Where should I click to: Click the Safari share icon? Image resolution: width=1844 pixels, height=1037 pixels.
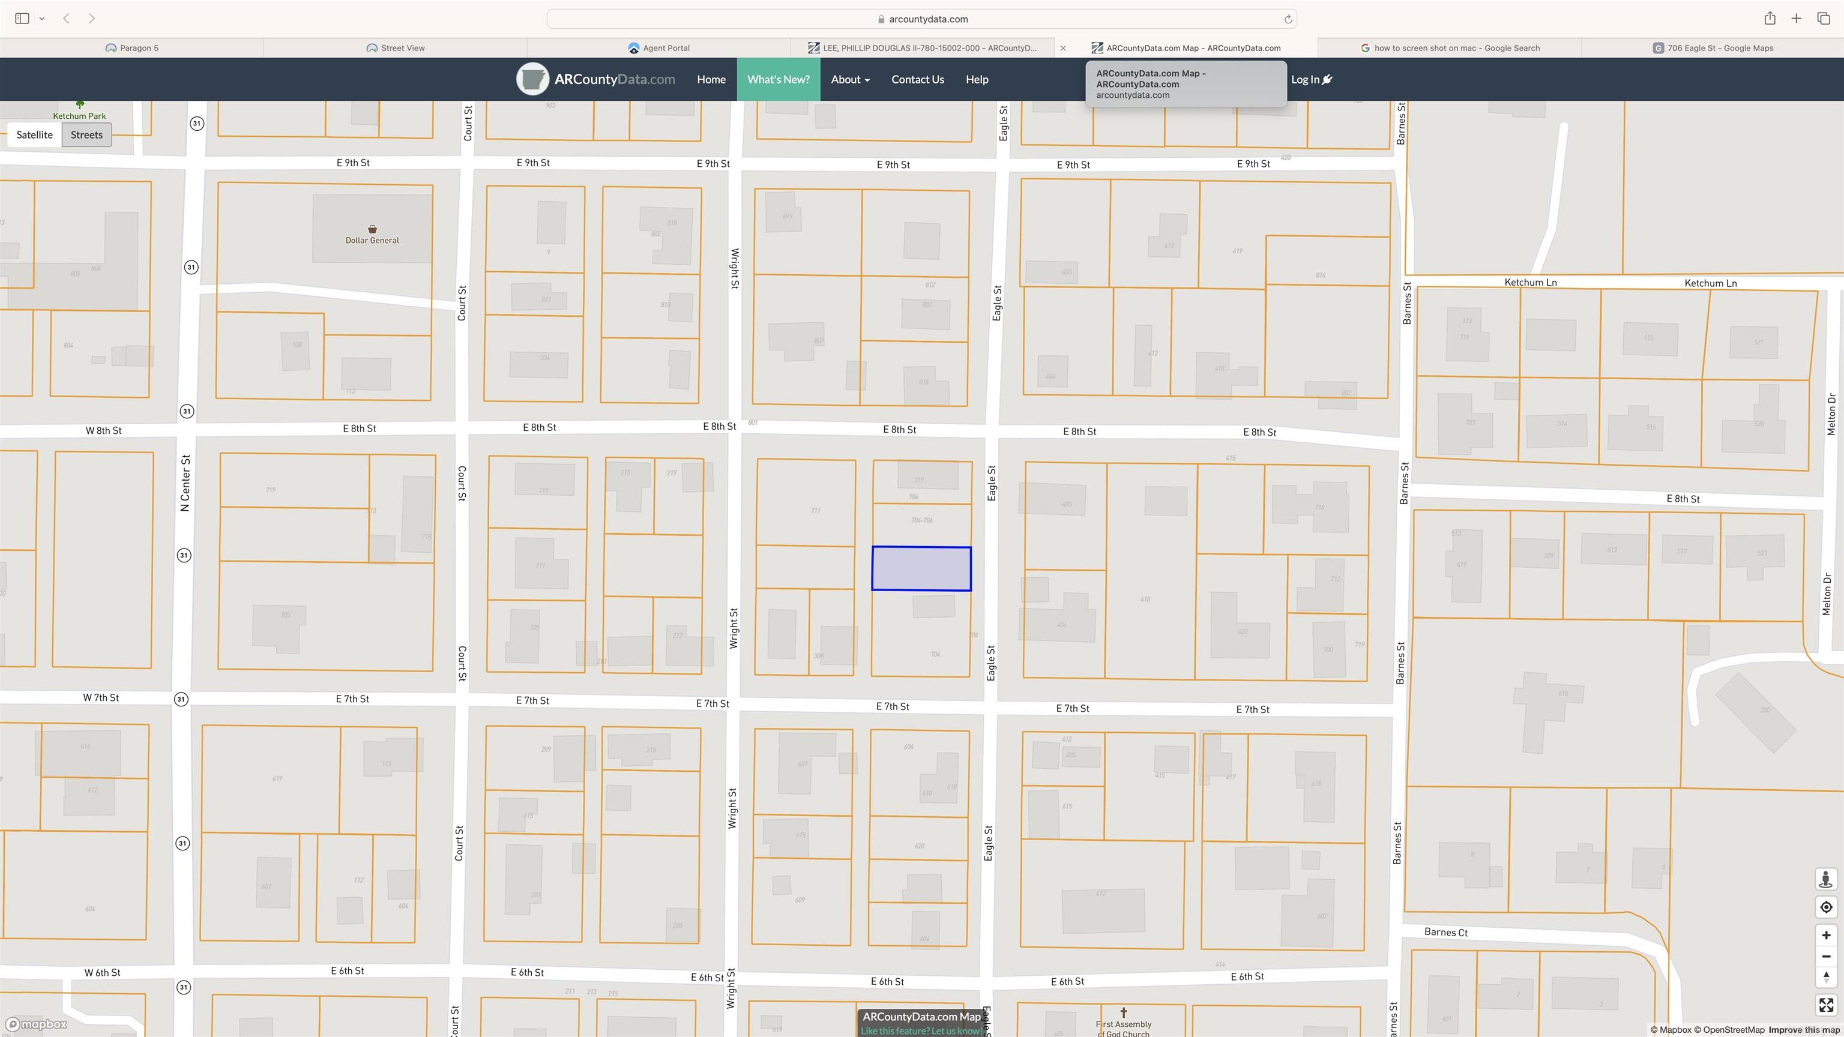[x=1770, y=19]
